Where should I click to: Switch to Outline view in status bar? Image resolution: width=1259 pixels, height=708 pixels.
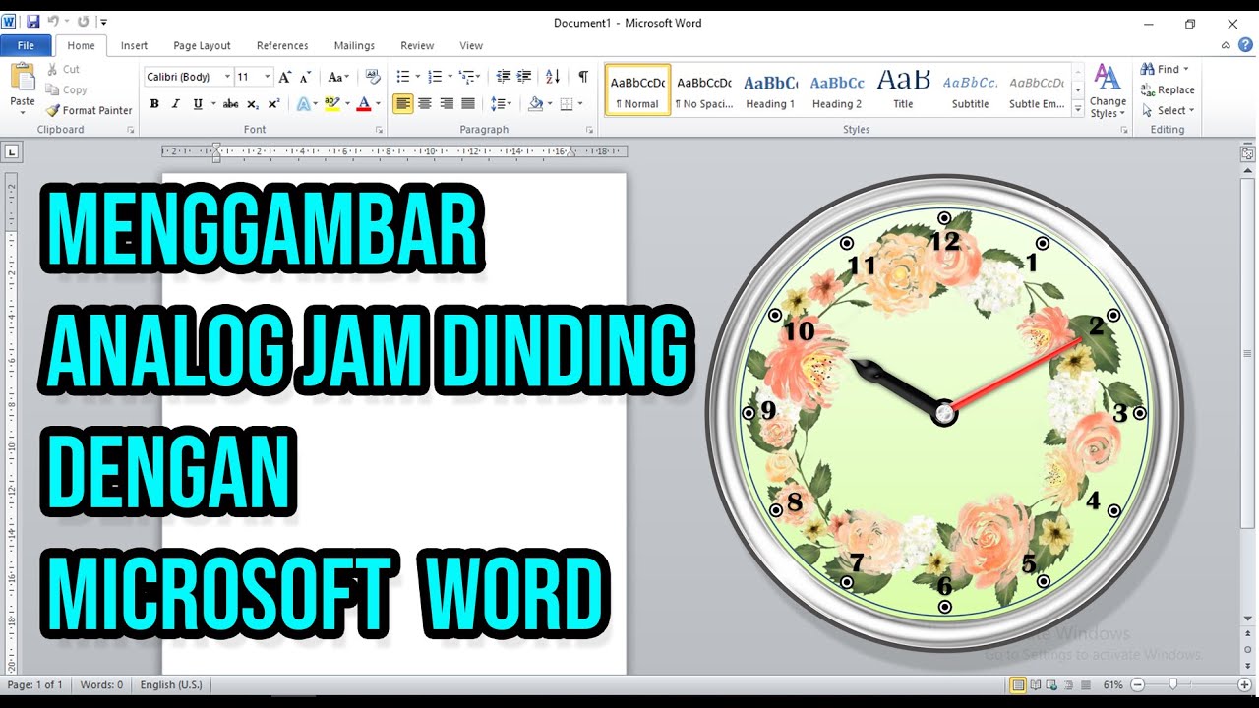(1068, 684)
